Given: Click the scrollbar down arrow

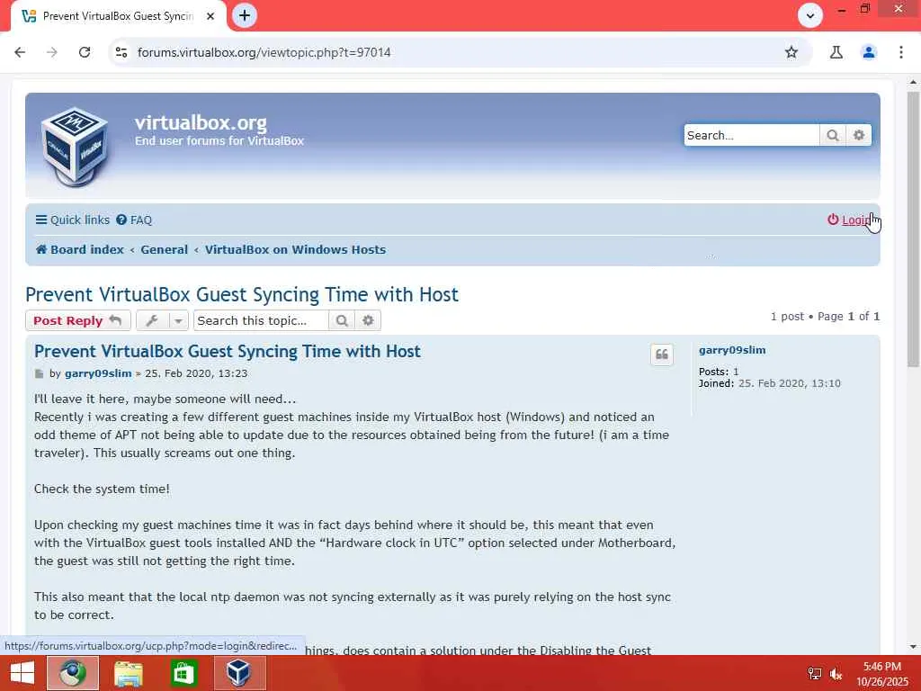Looking at the screenshot, I should [913, 647].
